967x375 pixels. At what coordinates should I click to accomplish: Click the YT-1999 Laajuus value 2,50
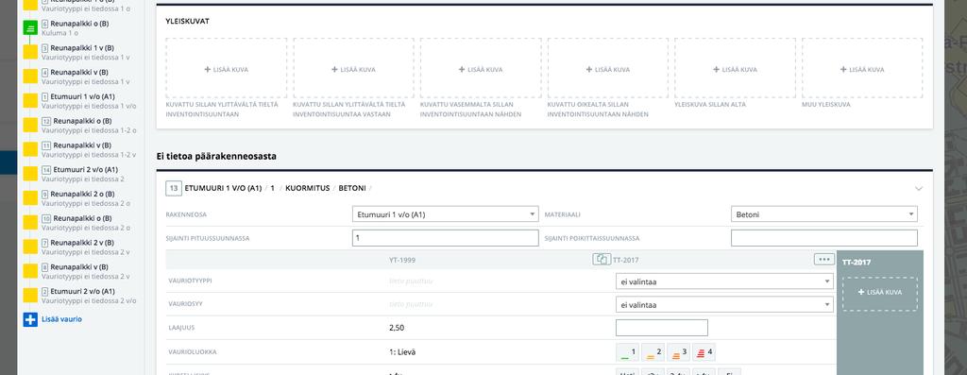397,328
